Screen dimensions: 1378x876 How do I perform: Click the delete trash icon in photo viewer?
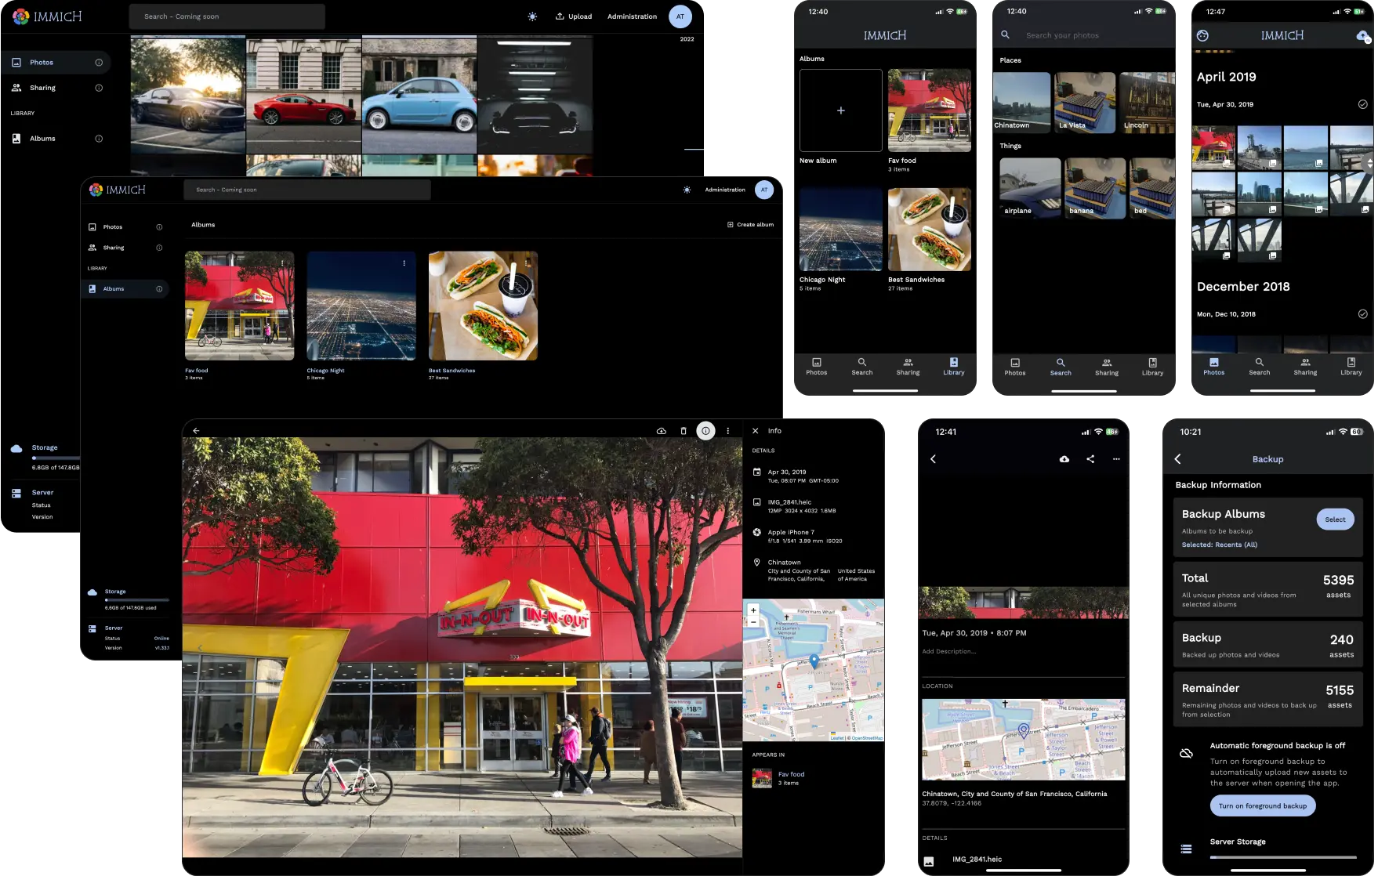tap(684, 431)
